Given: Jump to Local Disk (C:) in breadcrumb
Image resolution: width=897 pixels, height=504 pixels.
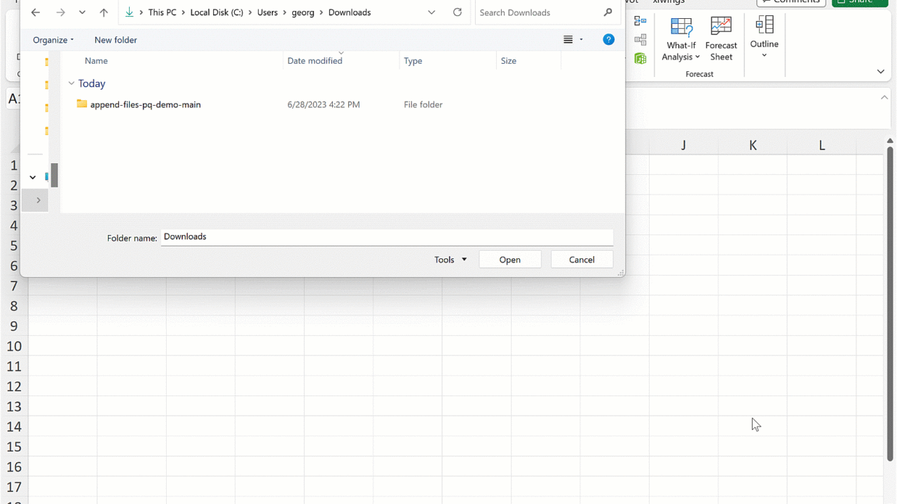Looking at the screenshot, I should click(217, 13).
